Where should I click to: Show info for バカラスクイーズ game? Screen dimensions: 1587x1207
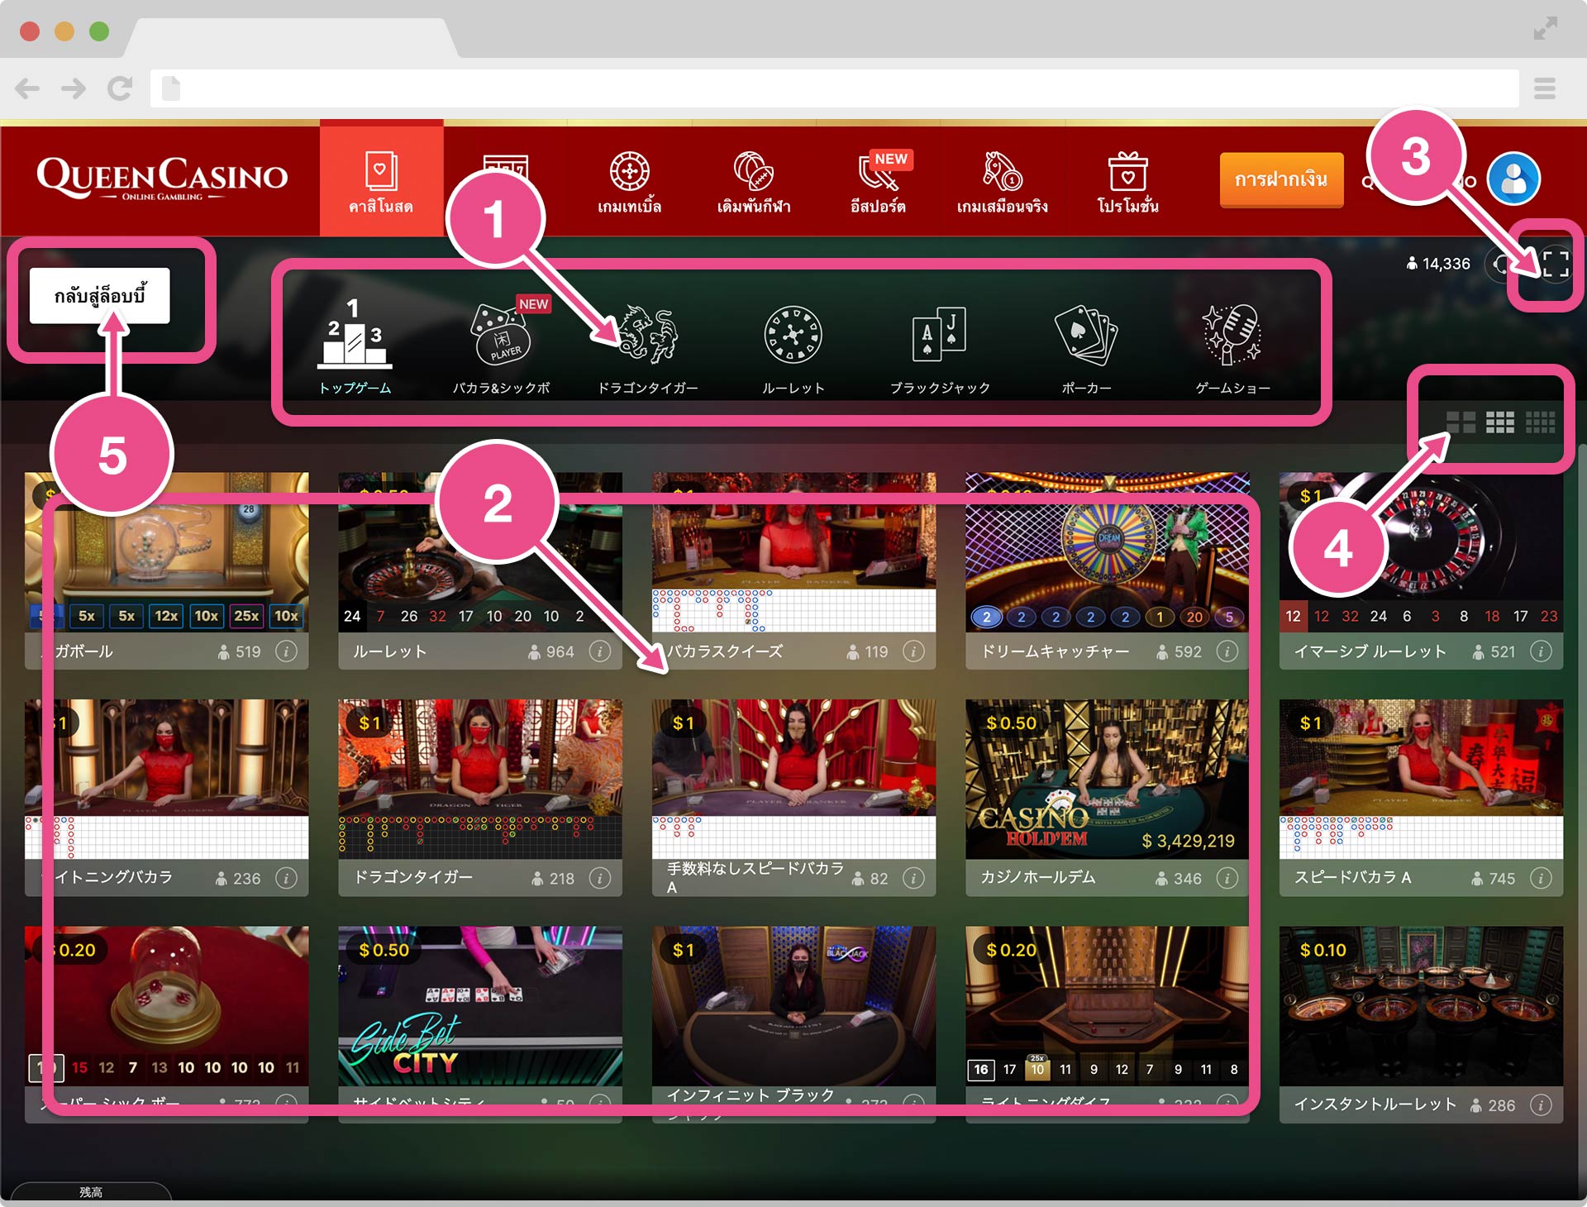click(913, 651)
